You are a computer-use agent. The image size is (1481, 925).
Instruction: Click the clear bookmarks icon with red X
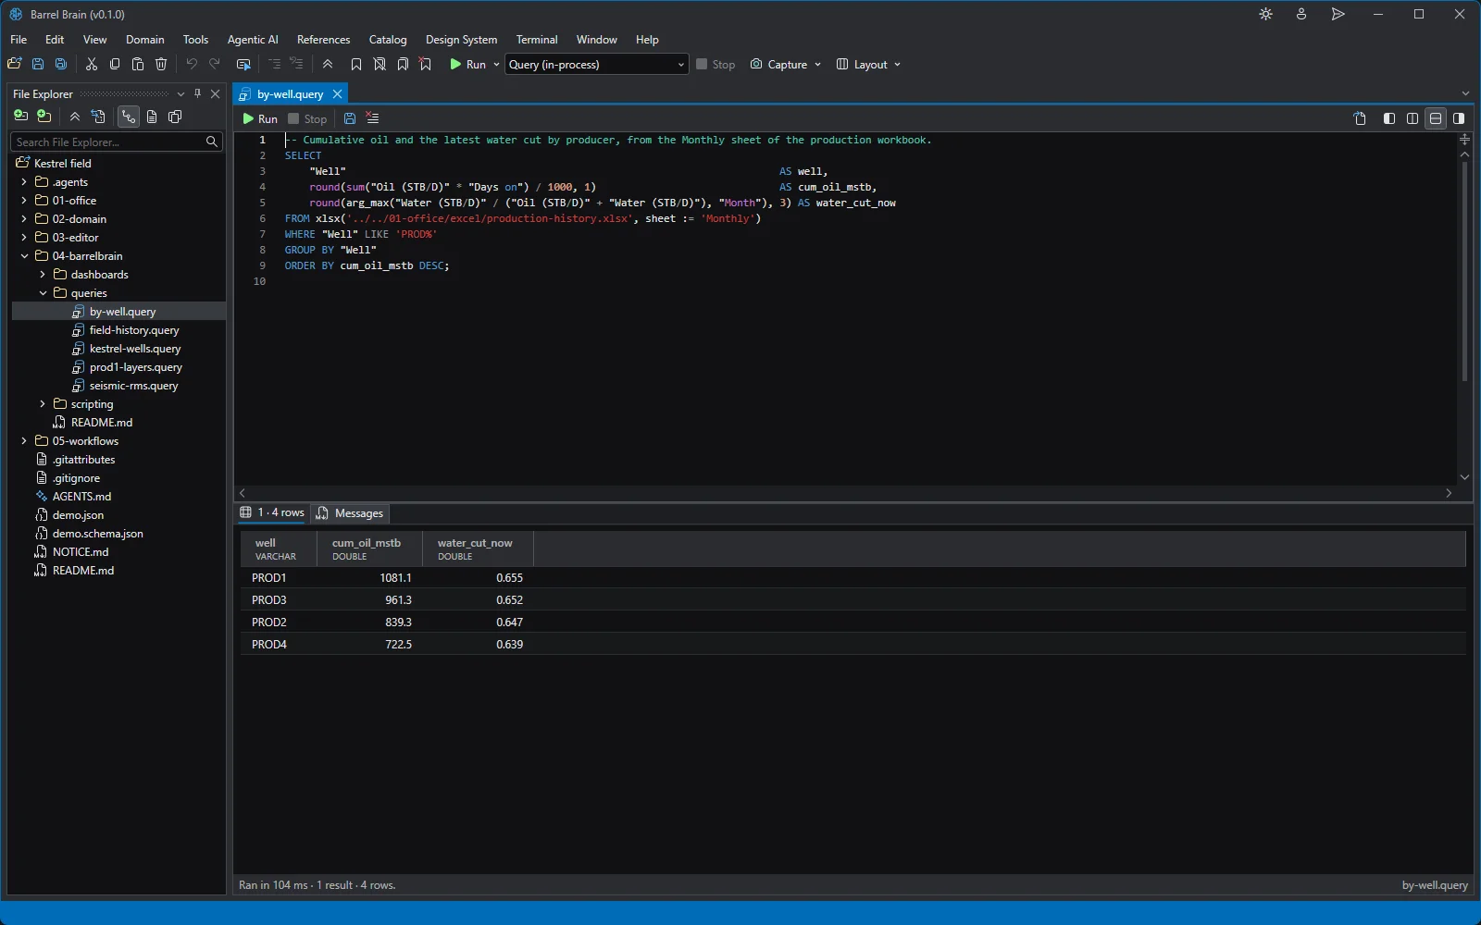(x=426, y=64)
